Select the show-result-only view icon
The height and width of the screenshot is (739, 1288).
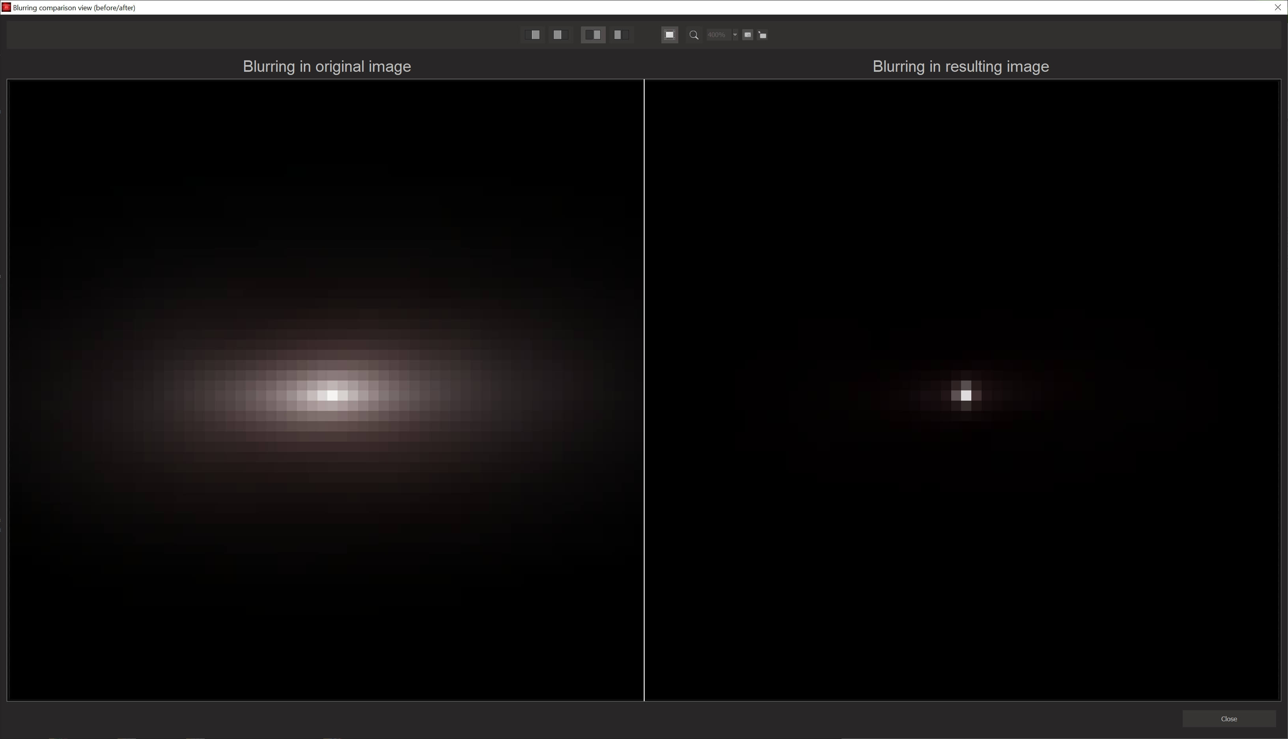click(x=533, y=35)
